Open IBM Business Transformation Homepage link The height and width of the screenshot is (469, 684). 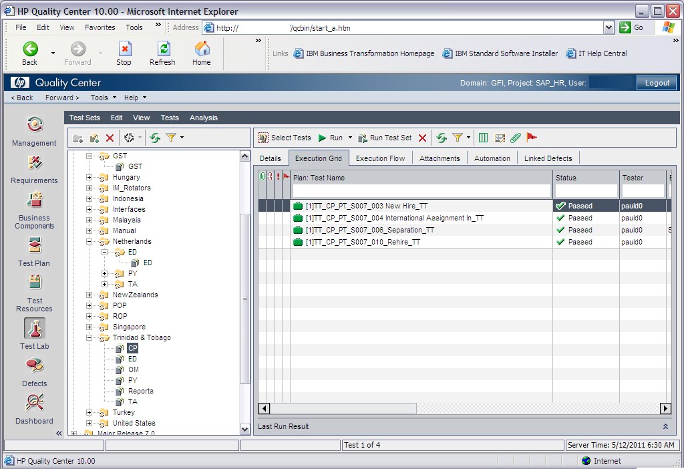pos(364,53)
